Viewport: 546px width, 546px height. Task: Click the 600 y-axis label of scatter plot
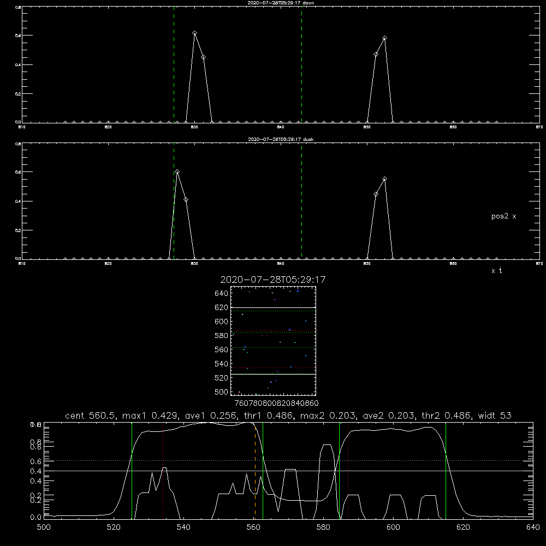222,322
